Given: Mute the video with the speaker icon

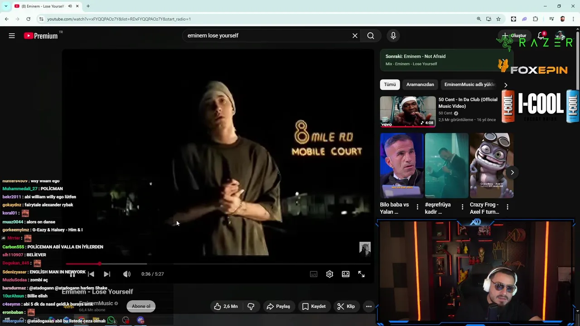Looking at the screenshot, I should pos(127,274).
